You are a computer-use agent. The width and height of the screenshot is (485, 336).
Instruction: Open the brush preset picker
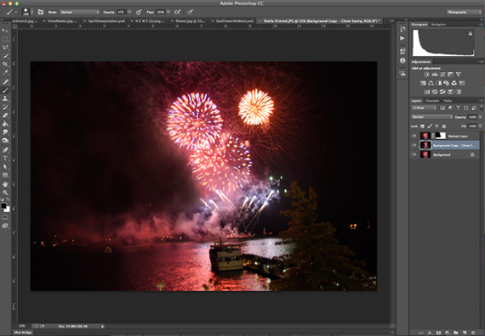27,12
